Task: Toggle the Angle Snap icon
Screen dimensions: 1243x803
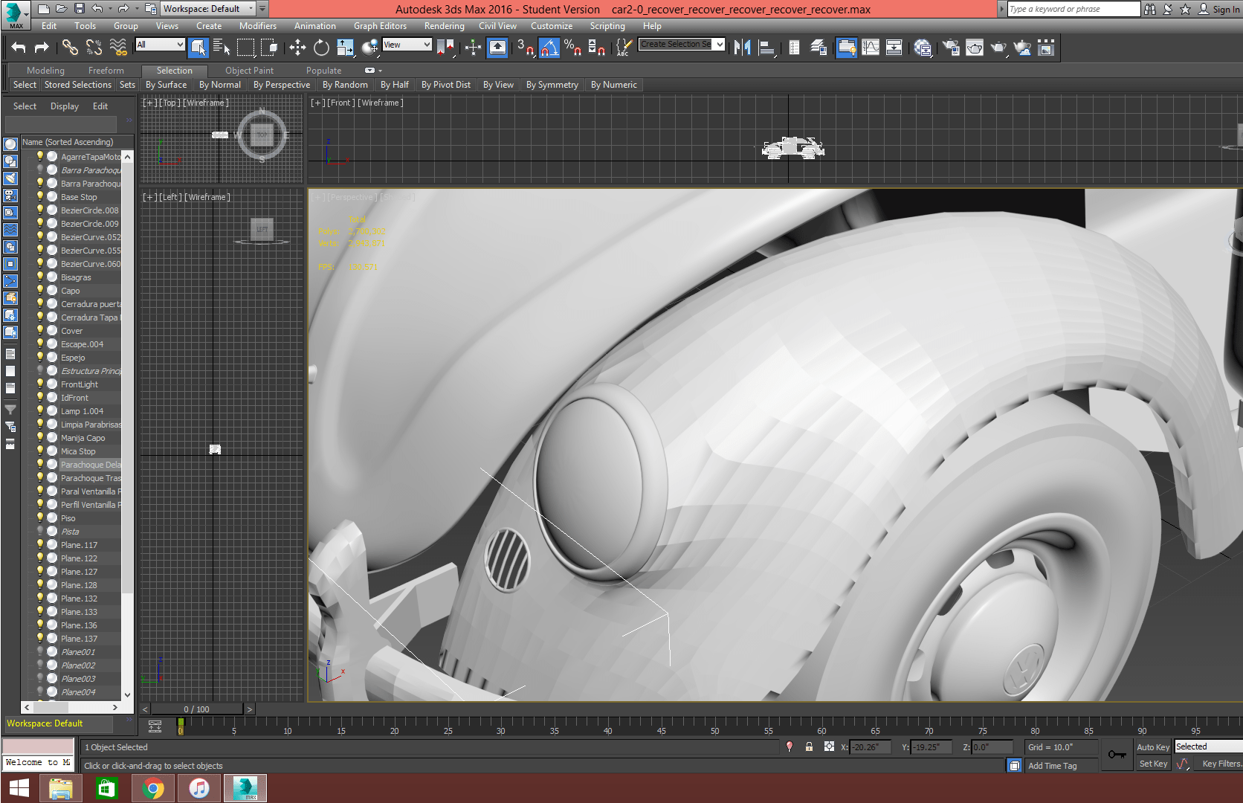Action: point(549,48)
